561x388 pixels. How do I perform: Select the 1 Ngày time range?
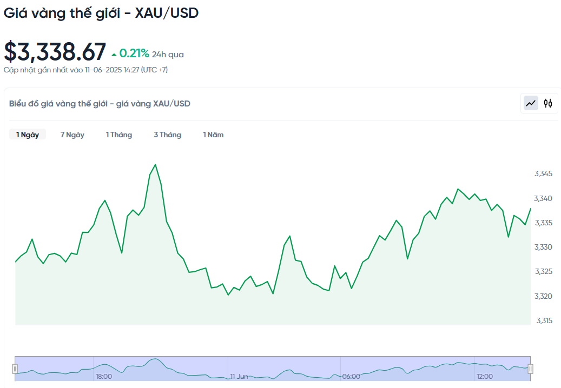pos(28,135)
